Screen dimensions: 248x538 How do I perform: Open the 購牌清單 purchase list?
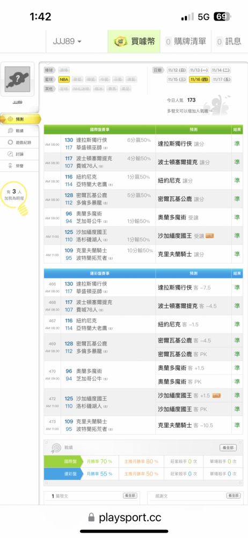click(185, 41)
